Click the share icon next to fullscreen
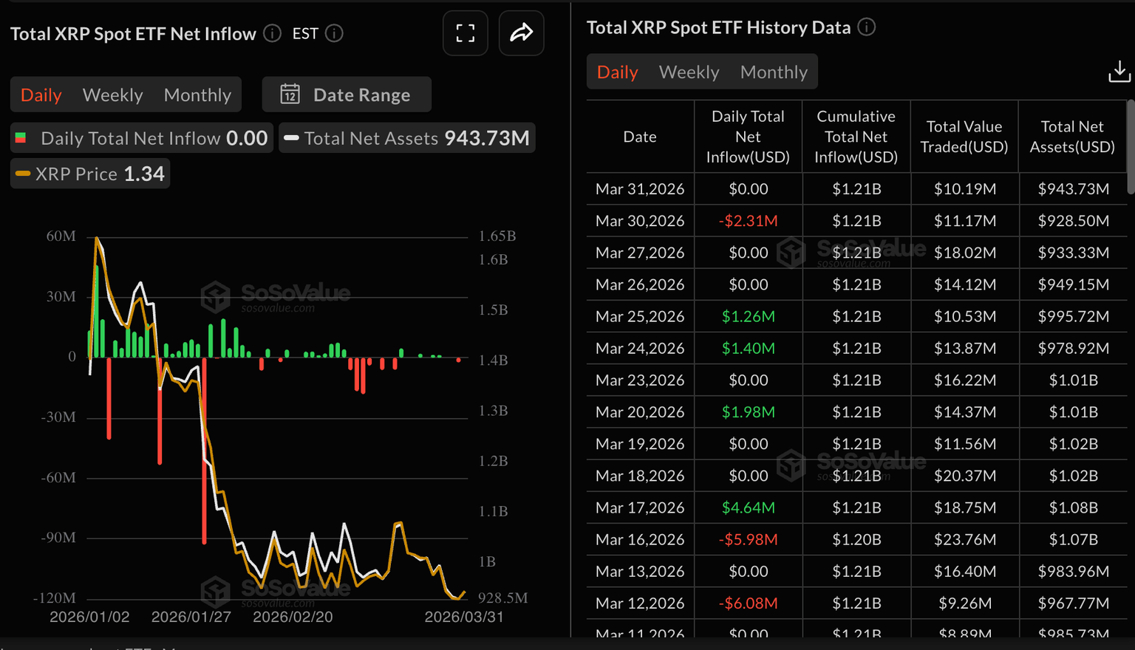This screenshot has width=1135, height=650. coord(522,32)
